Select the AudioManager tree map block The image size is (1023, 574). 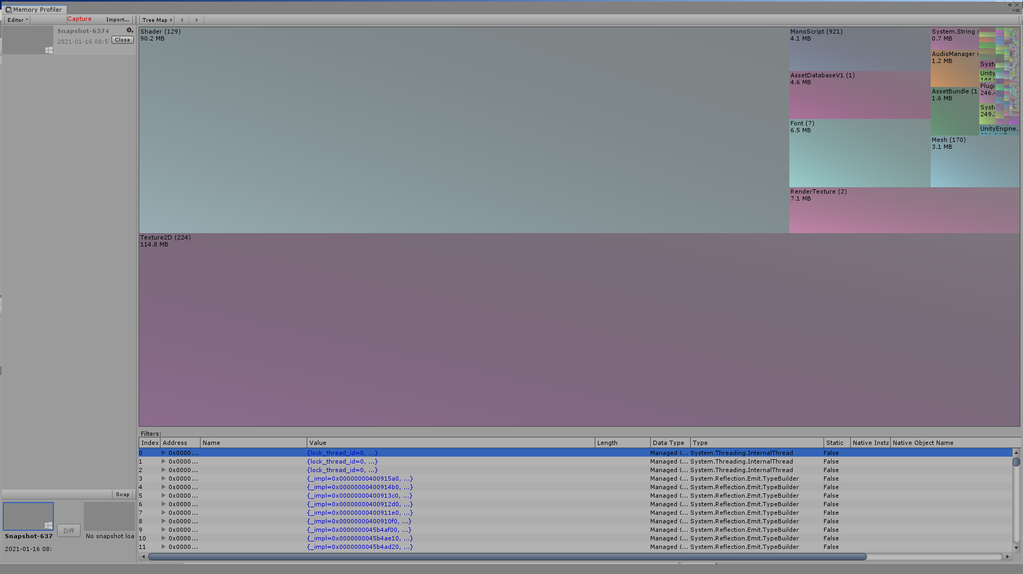click(x=955, y=68)
